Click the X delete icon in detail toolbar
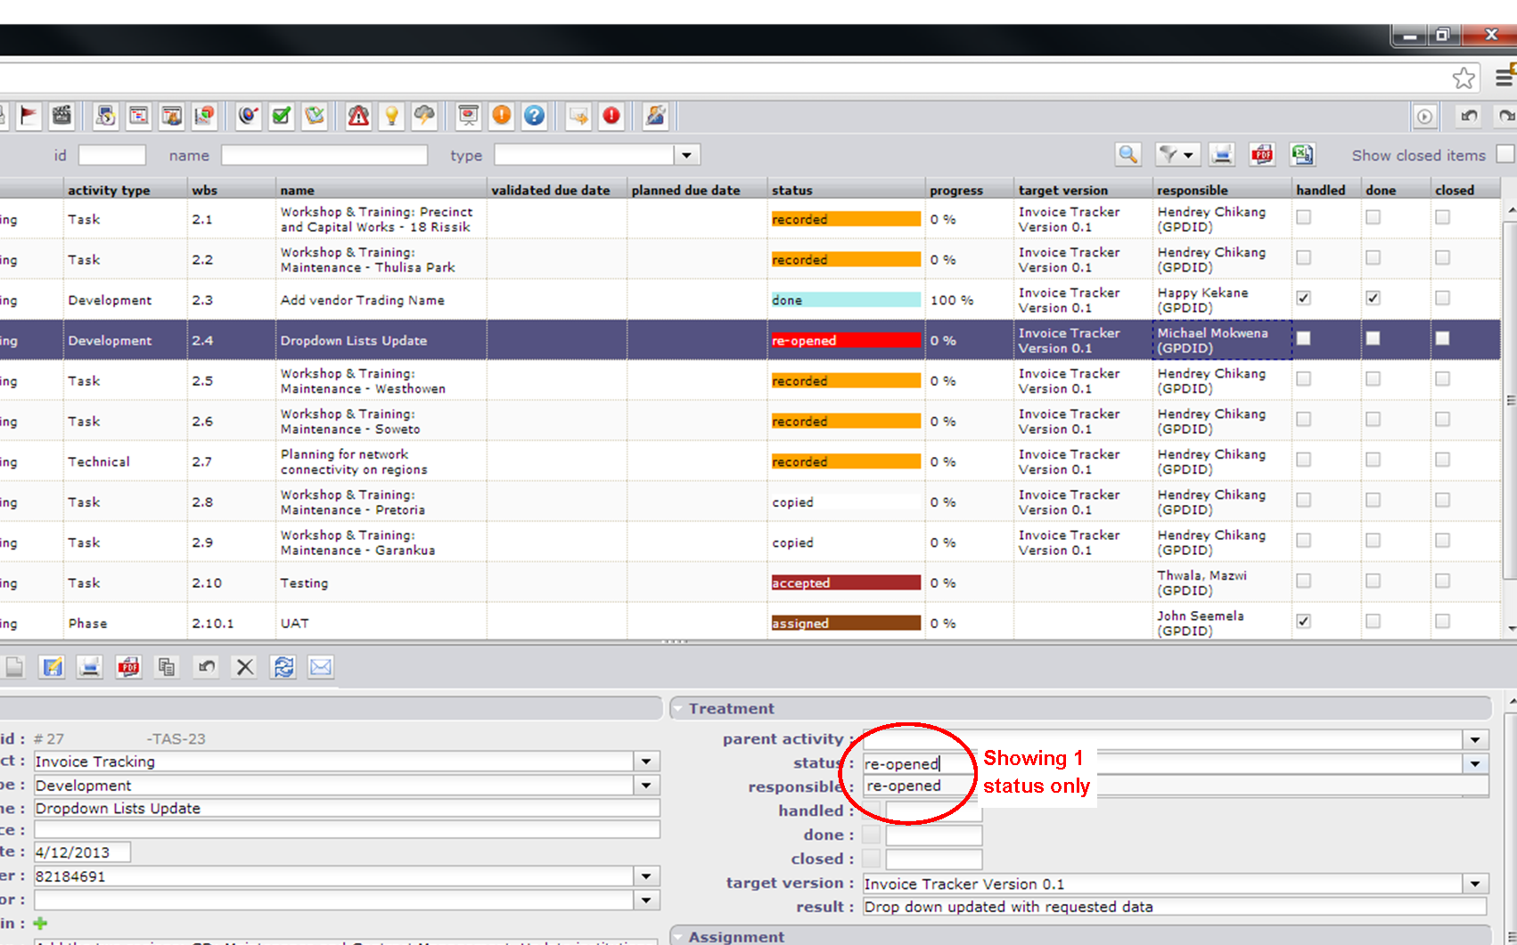This screenshot has width=1517, height=945. click(x=245, y=667)
